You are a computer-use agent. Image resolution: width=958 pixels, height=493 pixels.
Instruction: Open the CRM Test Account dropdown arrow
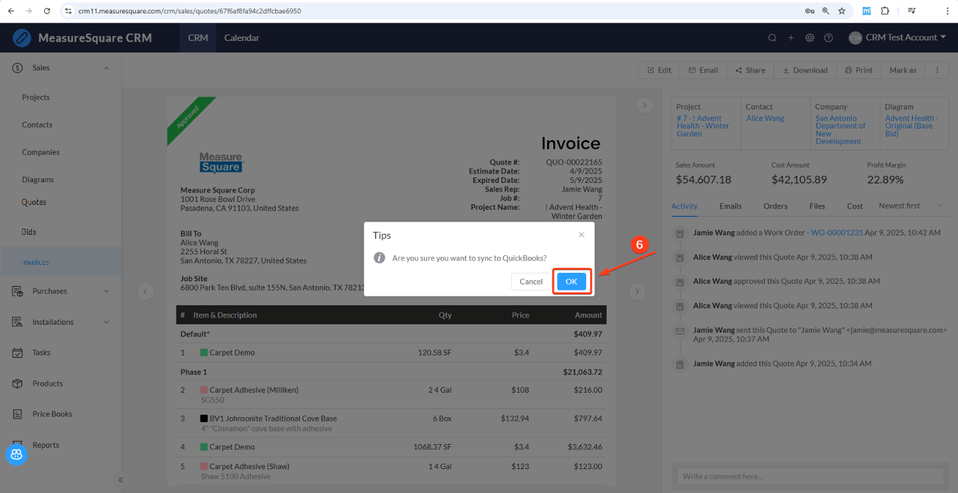click(943, 37)
